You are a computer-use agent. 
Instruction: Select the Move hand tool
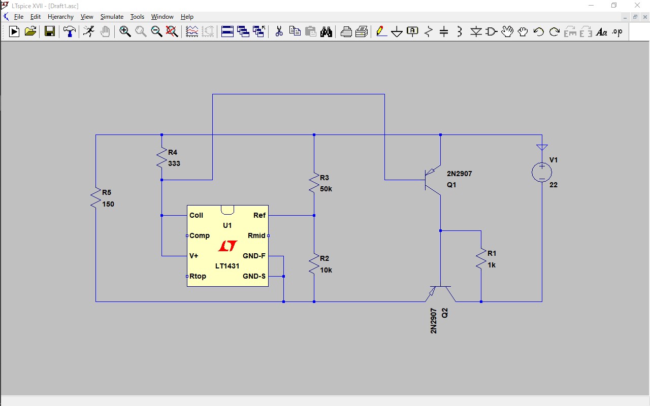[x=507, y=31]
